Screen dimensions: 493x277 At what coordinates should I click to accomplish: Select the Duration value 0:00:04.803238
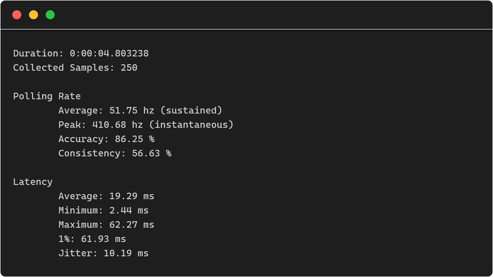click(x=109, y=53)
